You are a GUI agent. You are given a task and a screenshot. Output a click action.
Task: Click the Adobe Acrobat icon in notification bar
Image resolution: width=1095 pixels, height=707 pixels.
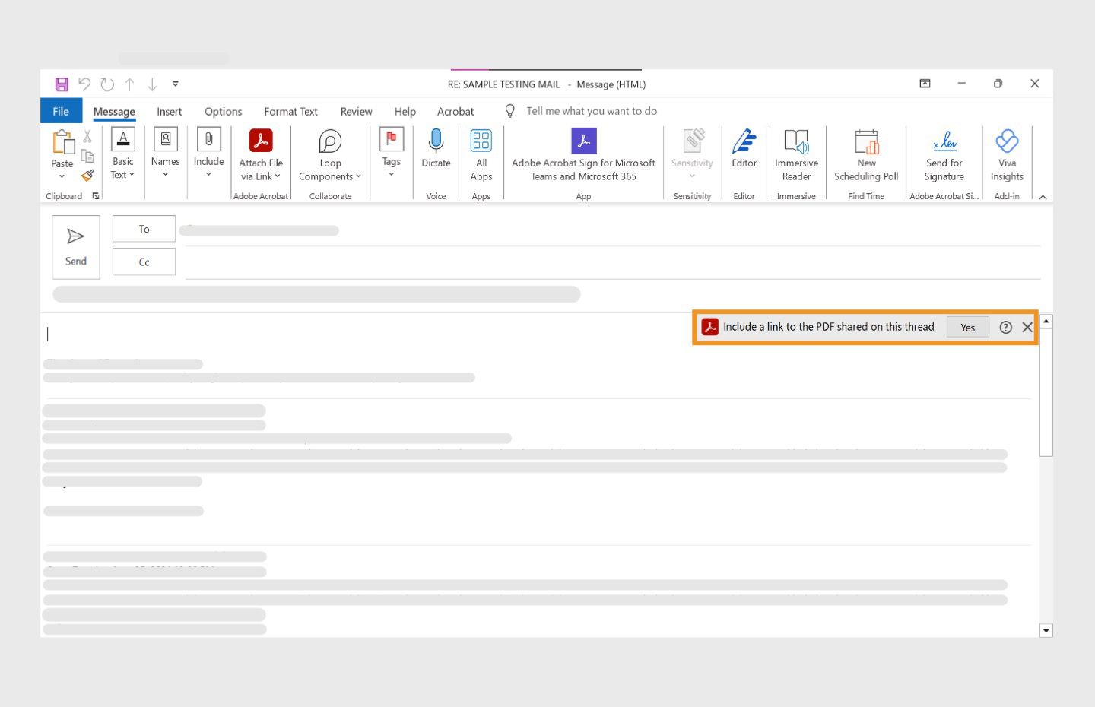point(709,327)
